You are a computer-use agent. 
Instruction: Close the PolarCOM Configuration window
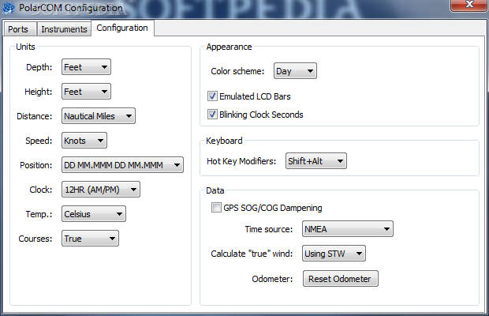click(468, 6)
